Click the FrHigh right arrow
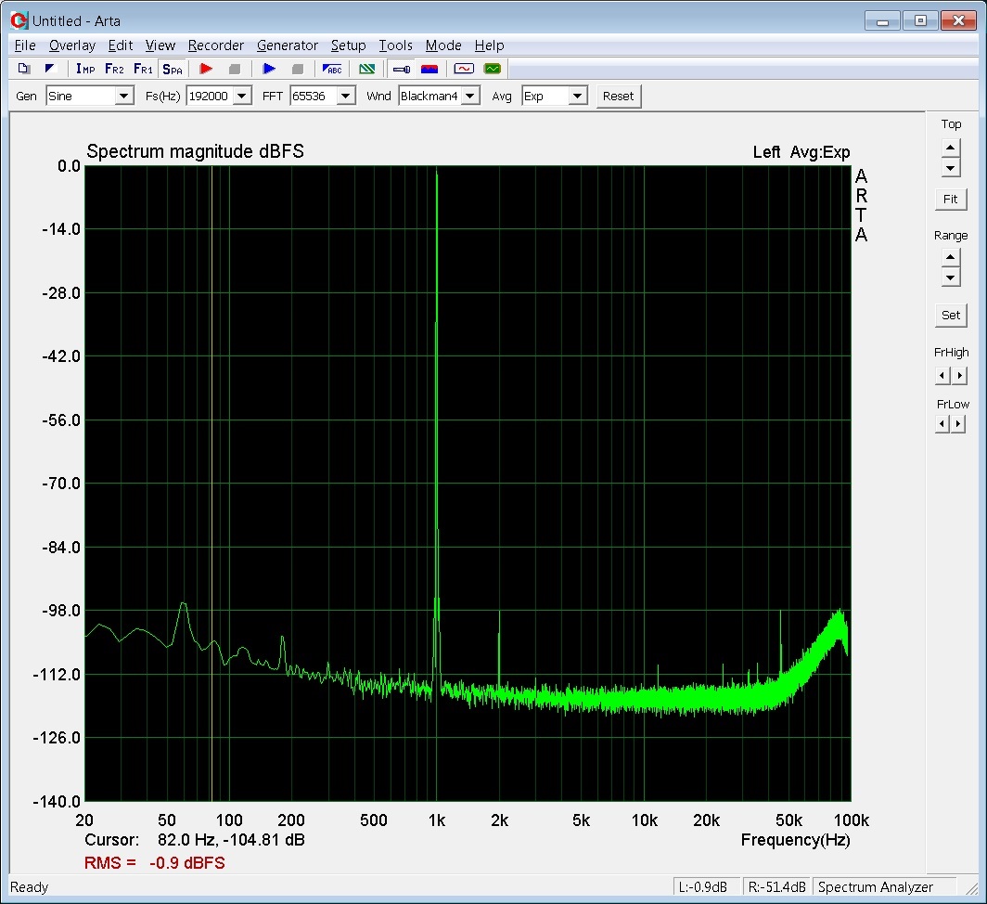This screenshot has height=904, width=987. tap(959, 376)
